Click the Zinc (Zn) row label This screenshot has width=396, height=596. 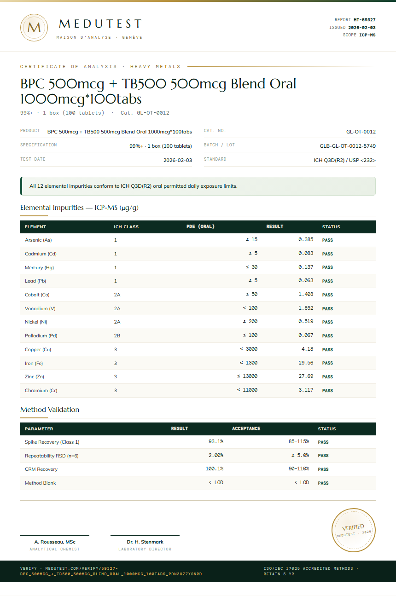[35, 376]
